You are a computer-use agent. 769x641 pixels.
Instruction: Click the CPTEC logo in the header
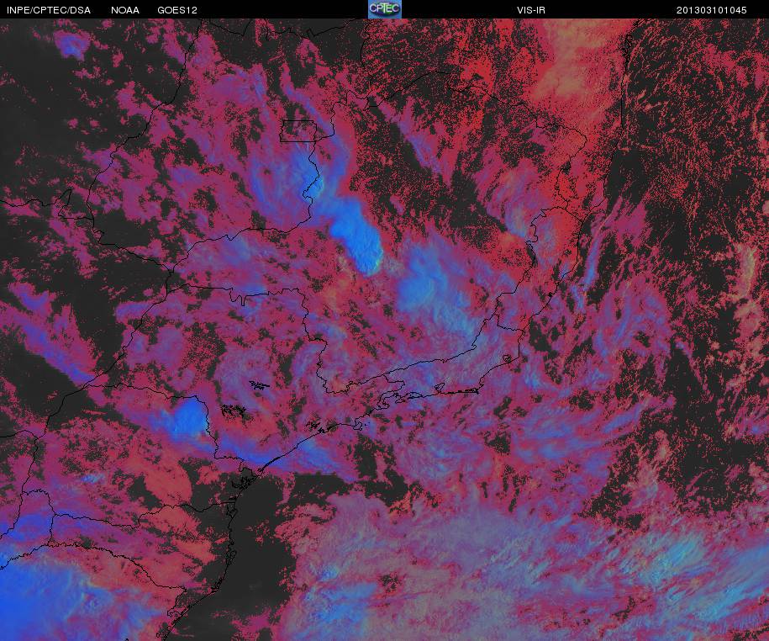[385, 9]
